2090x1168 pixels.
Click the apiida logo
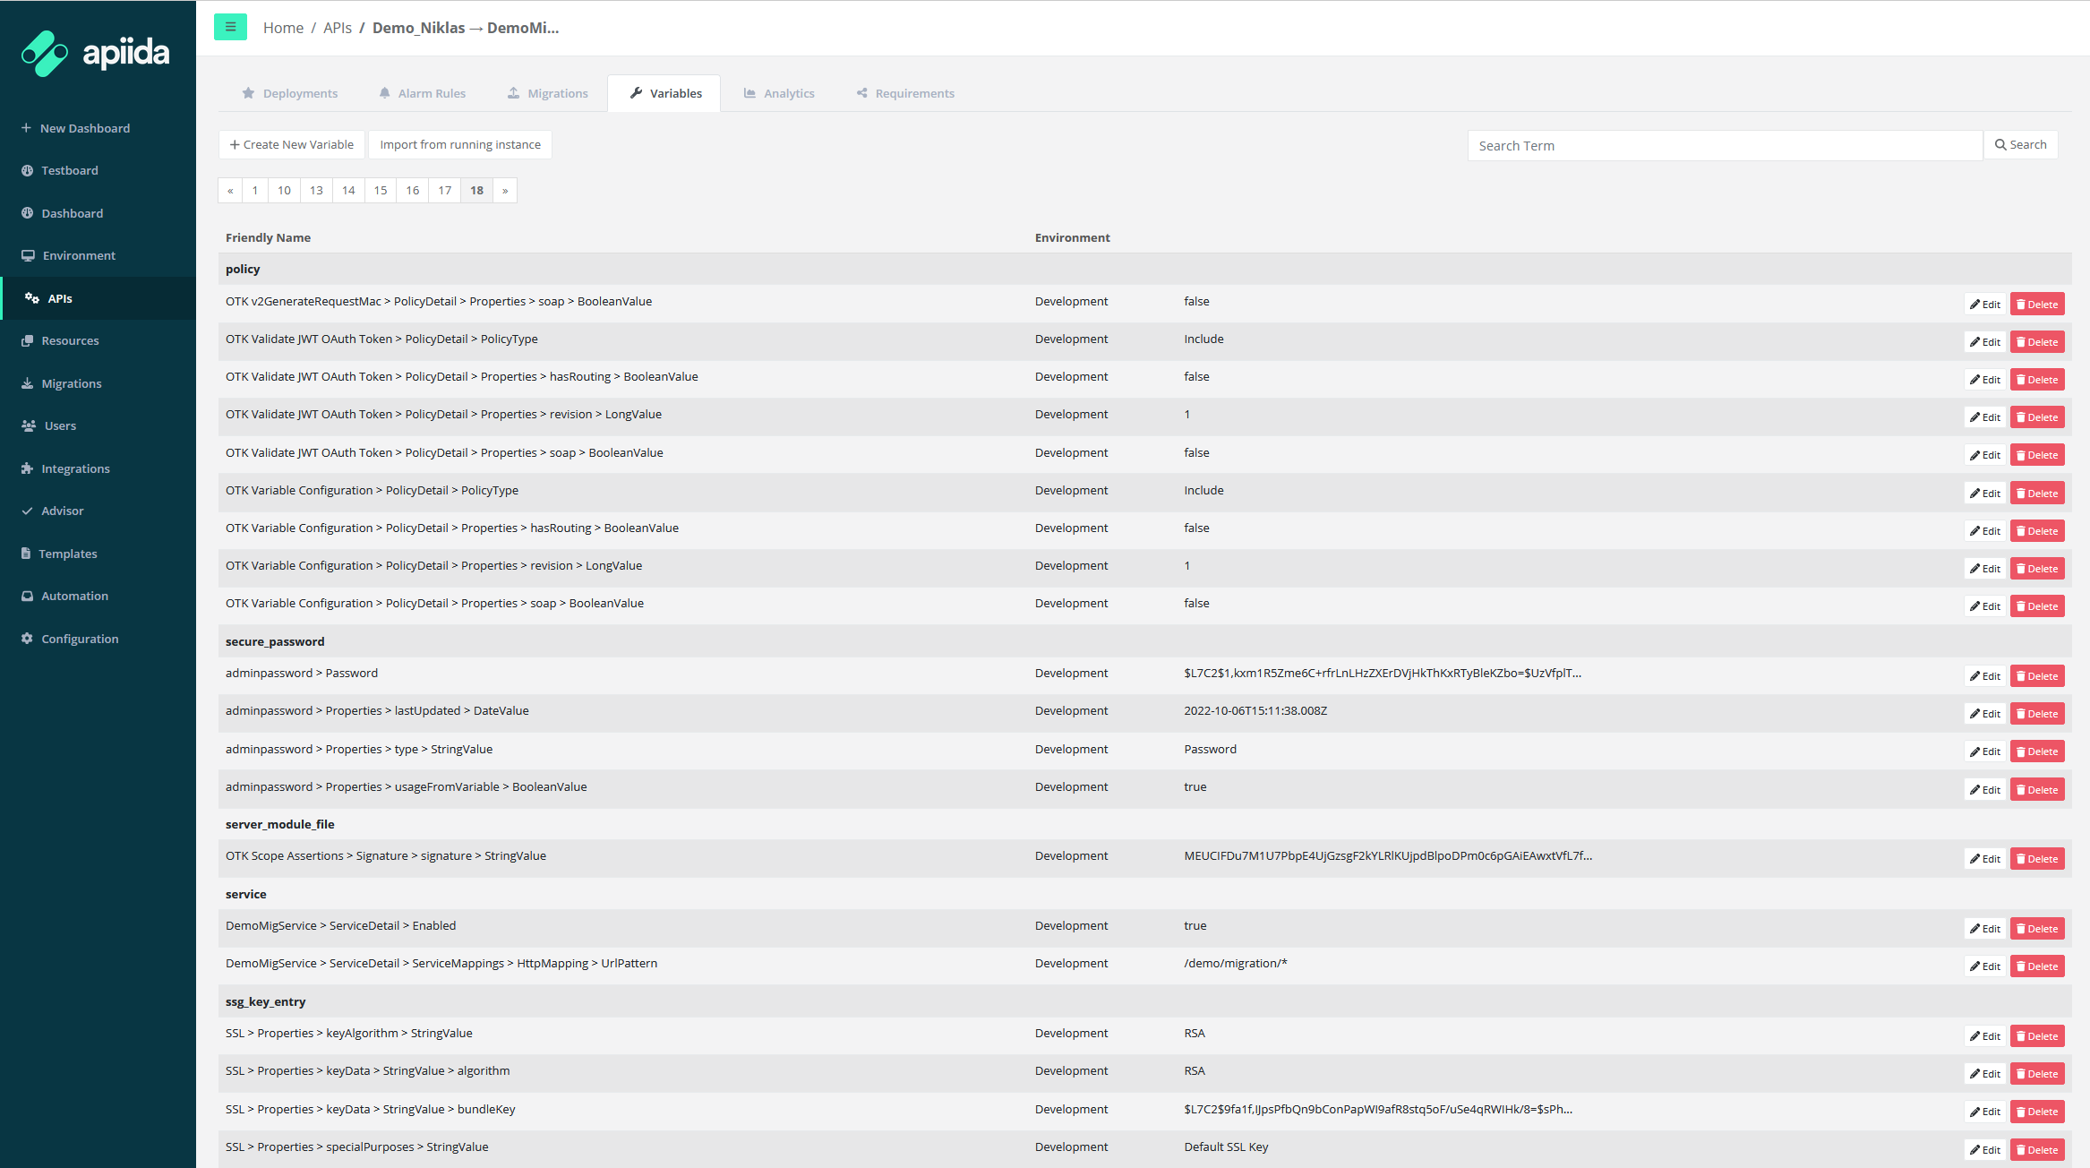pyautogui.click(x=96, y=53)
